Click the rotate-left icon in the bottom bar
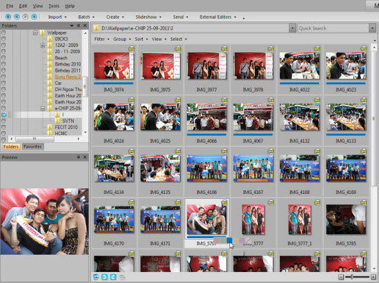The height and width of the screenshot is (283, 379). coord(105,277)
